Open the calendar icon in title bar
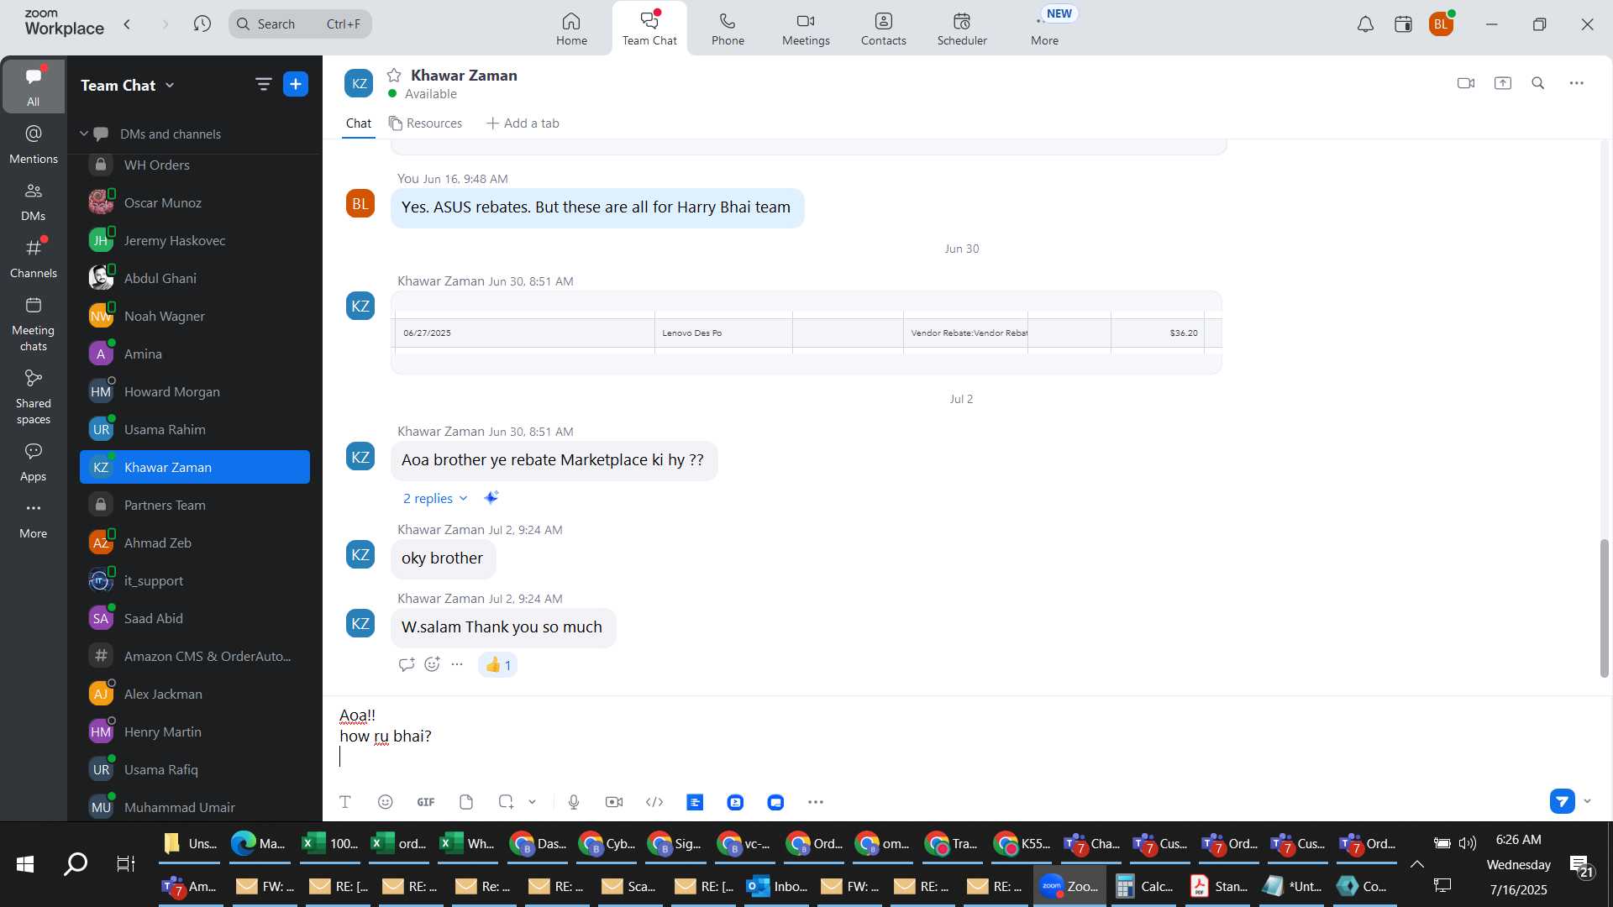 point(1403,24)
